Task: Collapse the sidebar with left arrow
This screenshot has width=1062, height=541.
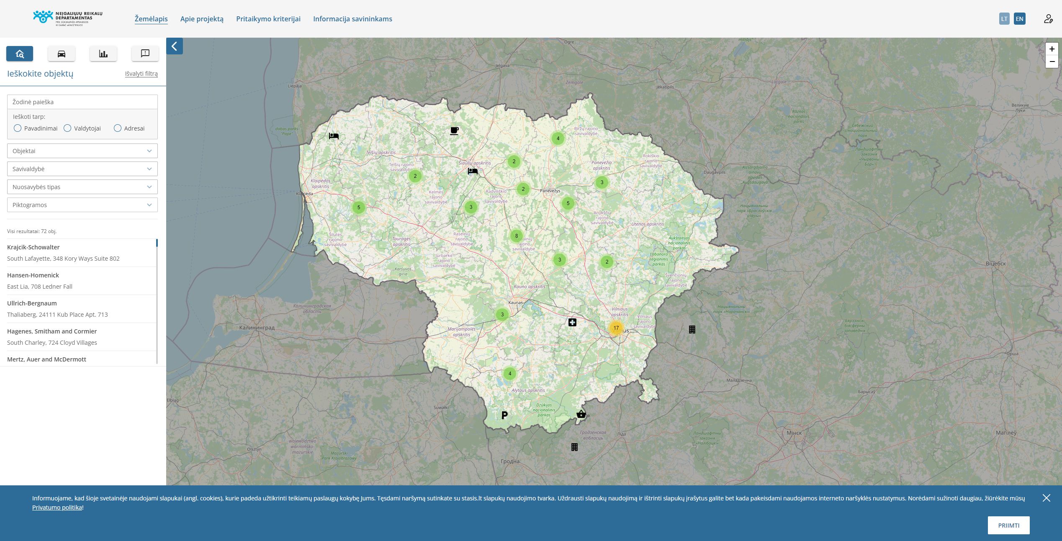Action: [175, 46]
